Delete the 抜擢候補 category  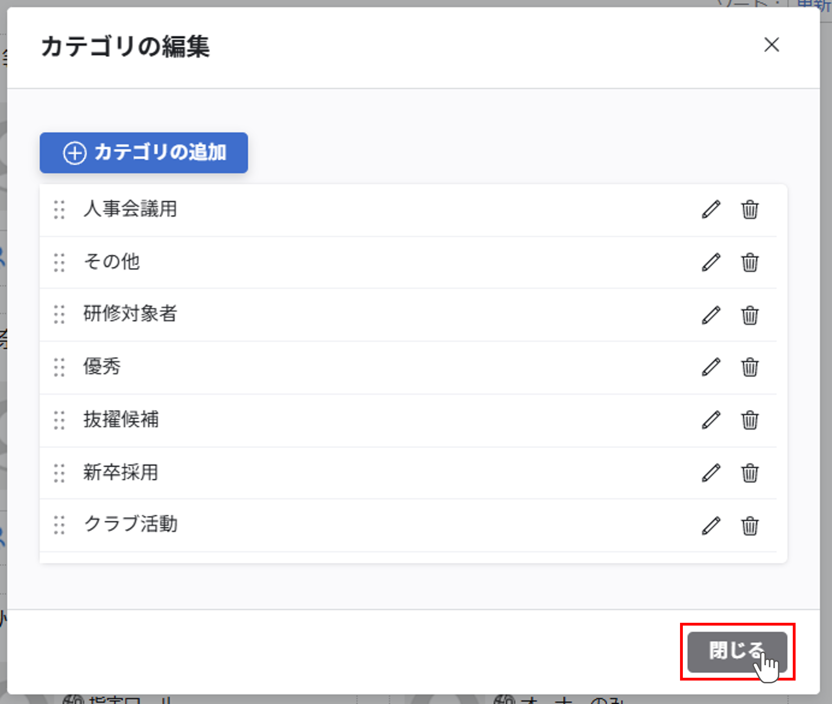tap(750, 420)
